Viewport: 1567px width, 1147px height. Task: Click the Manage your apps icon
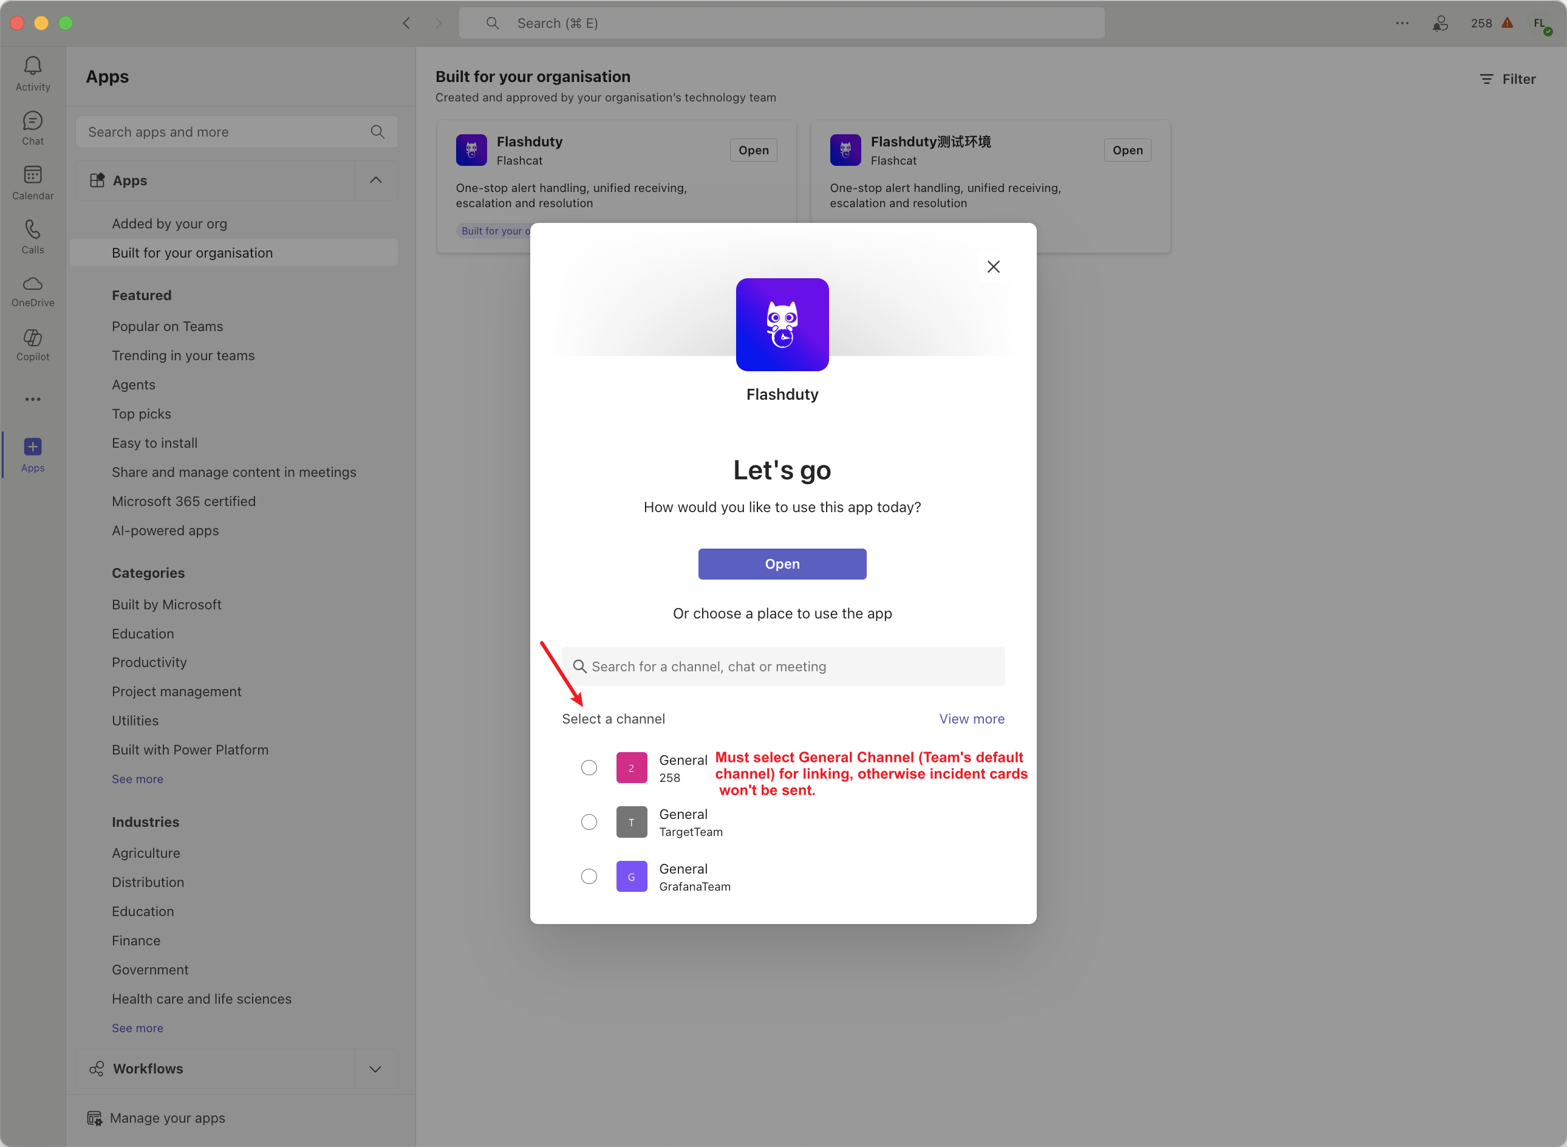94,1118
